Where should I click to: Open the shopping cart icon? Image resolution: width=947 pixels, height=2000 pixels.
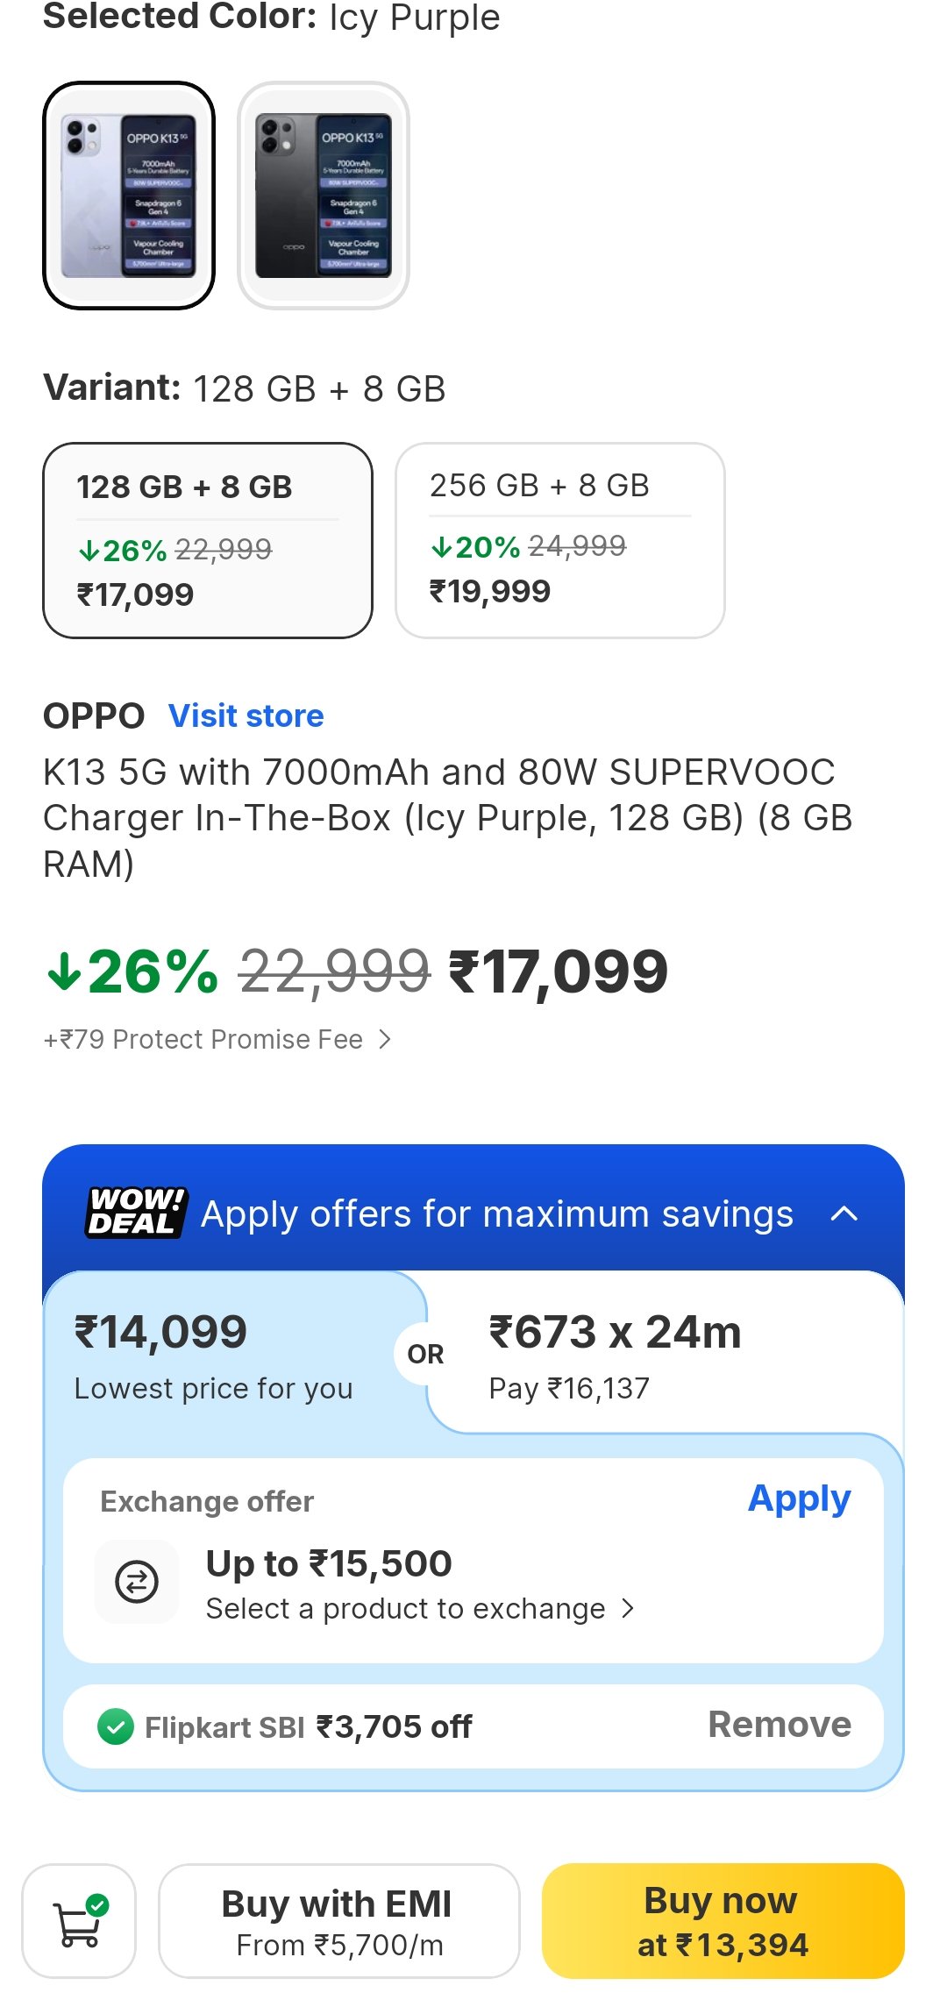(79, 1920)
